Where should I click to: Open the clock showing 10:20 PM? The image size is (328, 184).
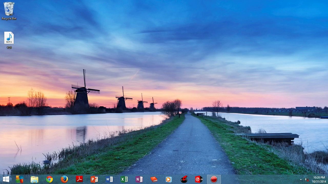pyautogui.click(x=319, y=178)
